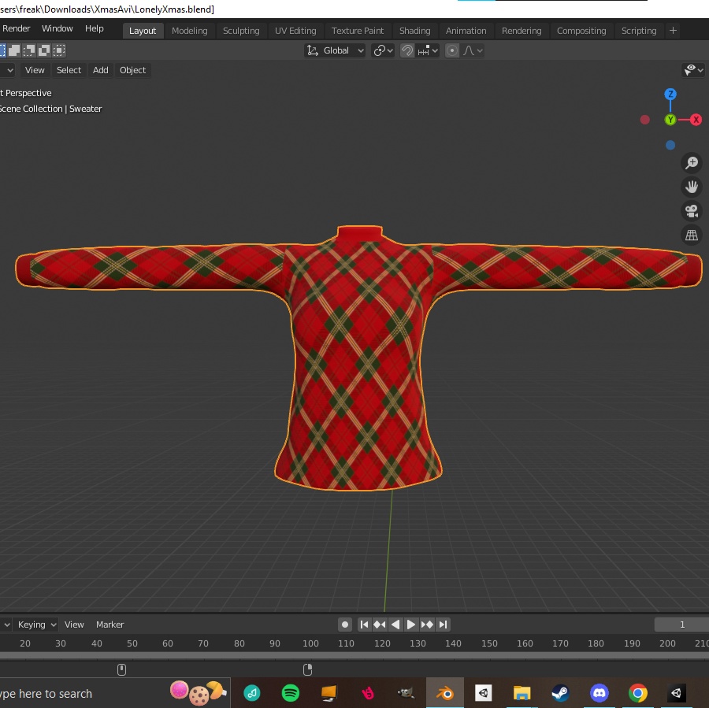Click the current frame number field
This screenshot has width=709, height=708.
pos(681,624)
